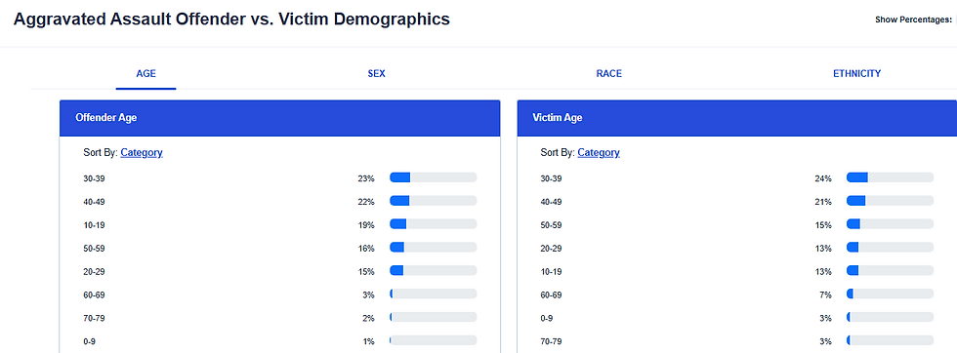957x353 pixels.
Task: Go to the ETHNICITY tab
Action: point(857,74)
